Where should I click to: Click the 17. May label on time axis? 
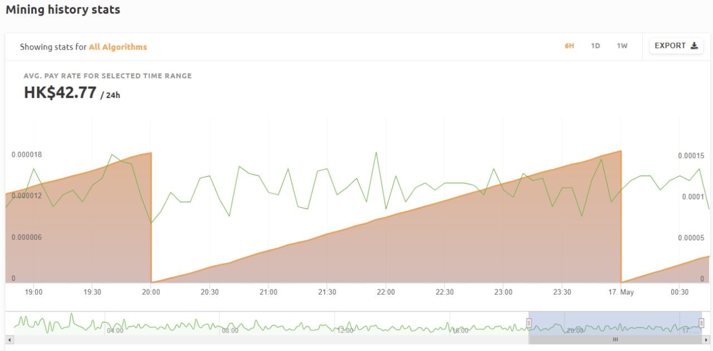click(x=621, y=292)
